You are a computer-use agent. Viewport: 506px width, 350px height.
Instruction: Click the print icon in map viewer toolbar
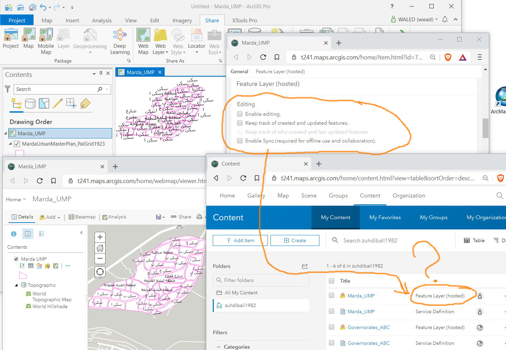199,217
